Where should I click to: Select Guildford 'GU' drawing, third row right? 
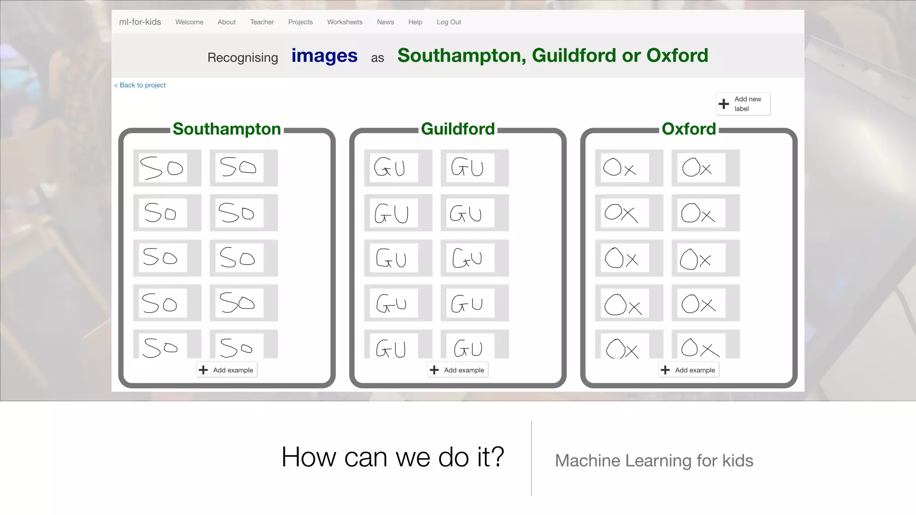tap(475, 258)
